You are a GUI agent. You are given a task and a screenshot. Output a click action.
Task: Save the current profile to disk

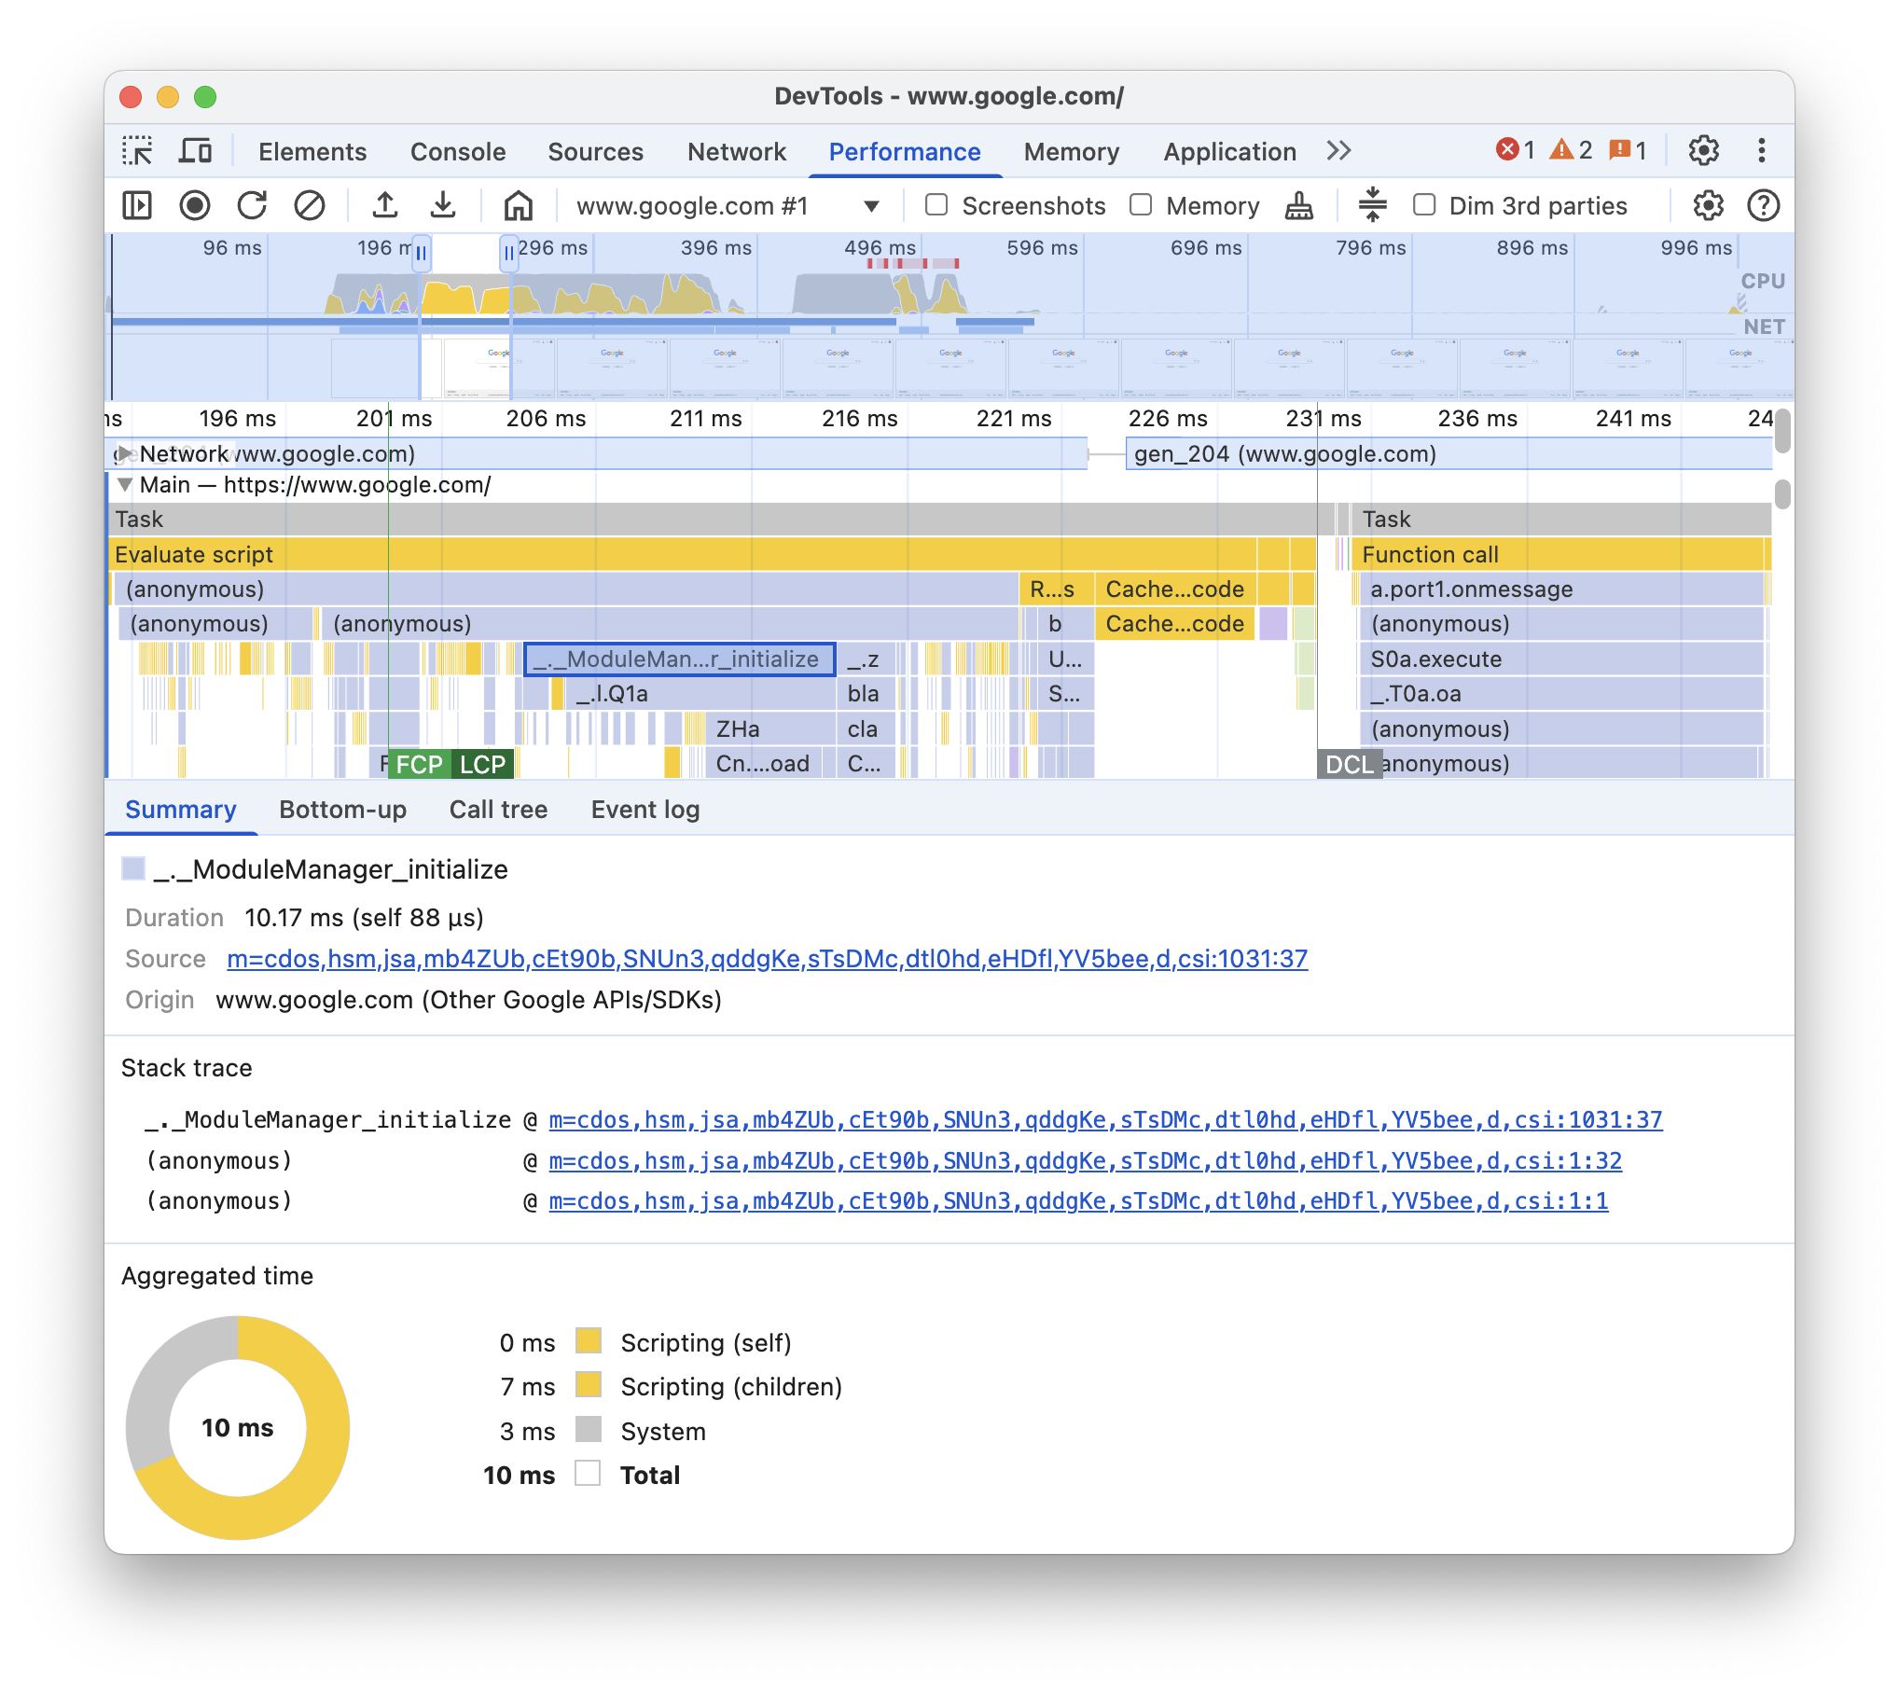[443, 206]
